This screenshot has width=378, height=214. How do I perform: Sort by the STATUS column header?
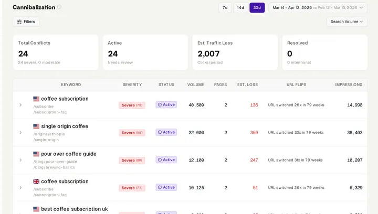pos(166,85)
